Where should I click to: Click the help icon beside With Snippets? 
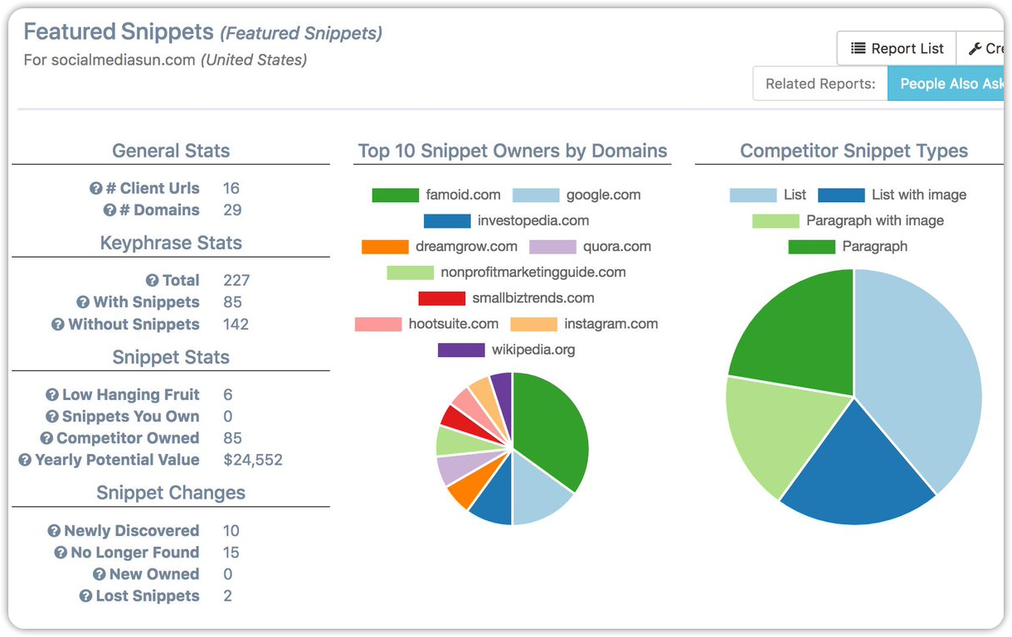click(83, 302)
